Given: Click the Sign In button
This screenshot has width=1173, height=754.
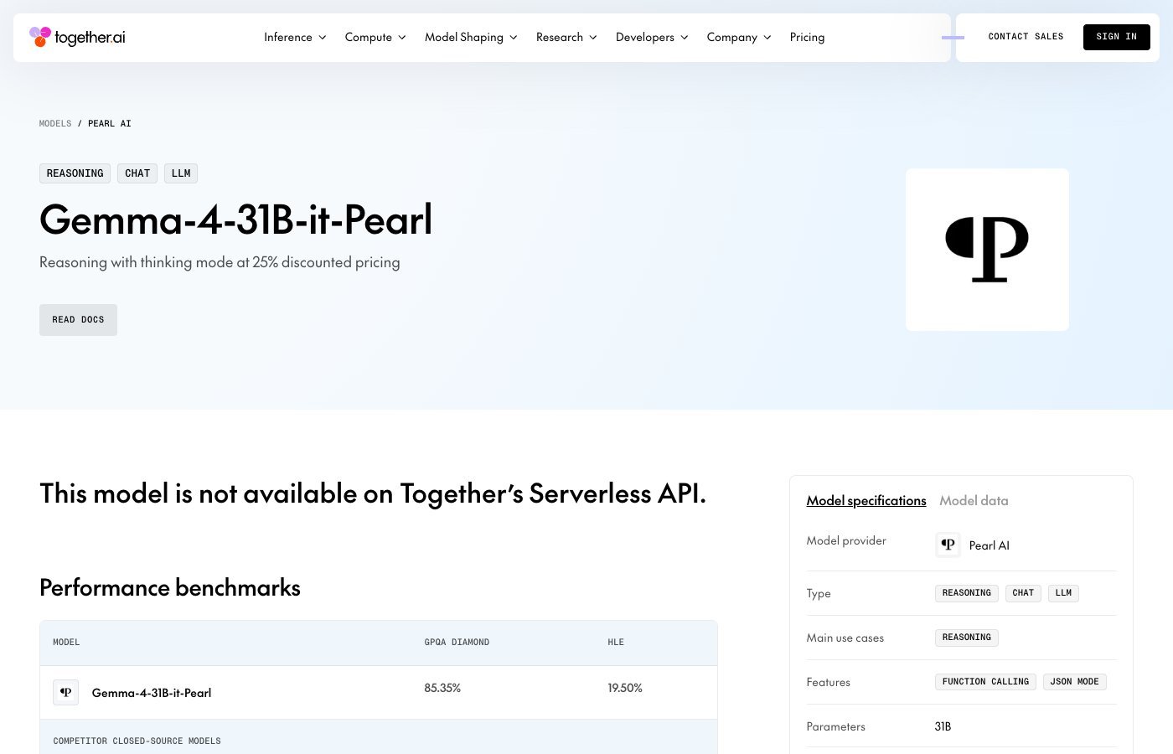Looking at the screenshot, I should pos(1116,37).
